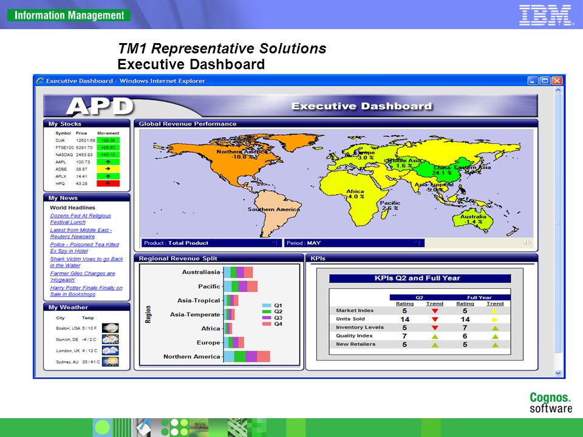The image size is (583, 437).
Task: Click the My Stocks panel header
Action: (87, 124)
